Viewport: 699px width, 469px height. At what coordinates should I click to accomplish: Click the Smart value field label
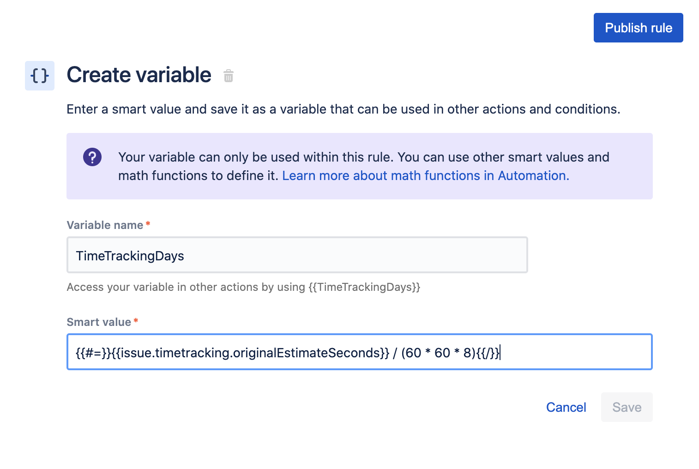(x=99, y=322)
